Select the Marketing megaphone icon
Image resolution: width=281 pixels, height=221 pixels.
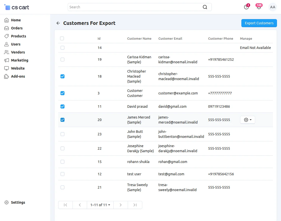6,60
